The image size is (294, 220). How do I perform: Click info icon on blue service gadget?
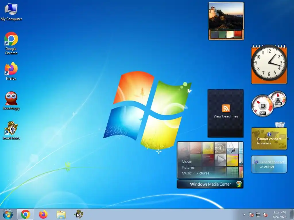tap(256, 162)
